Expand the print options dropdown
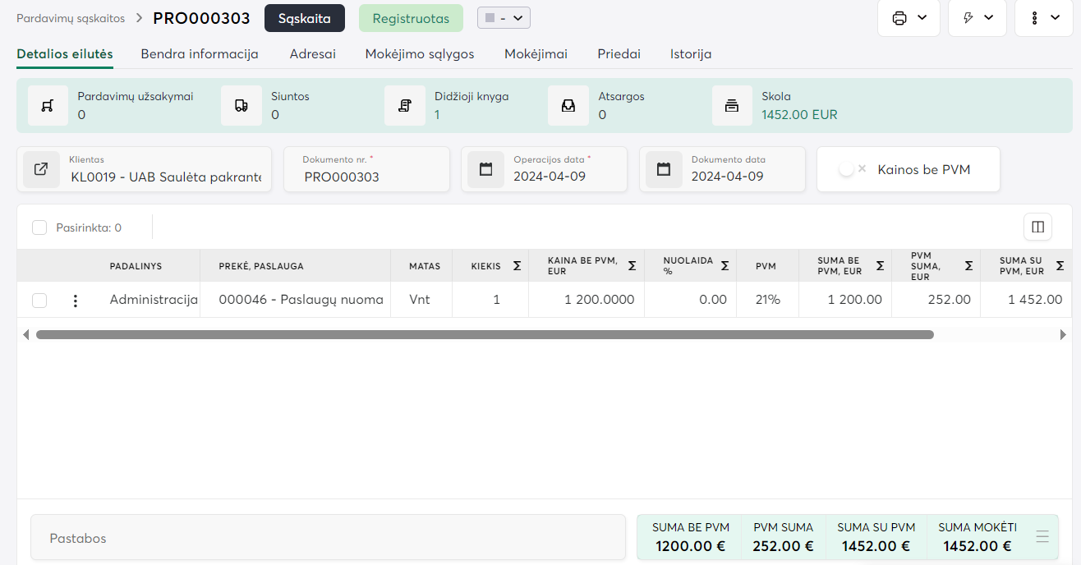 (x=908, y=18)
